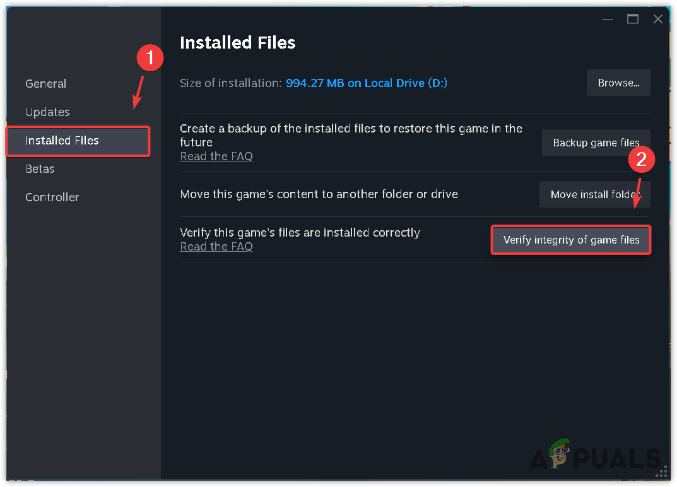This screenshot has width=677, height=487.
Task: Click the "Move this game's content" description text
Action: coord(319,194)
